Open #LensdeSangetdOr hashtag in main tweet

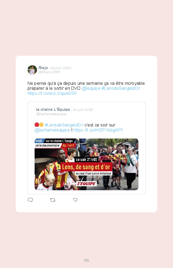pos(121,88)
